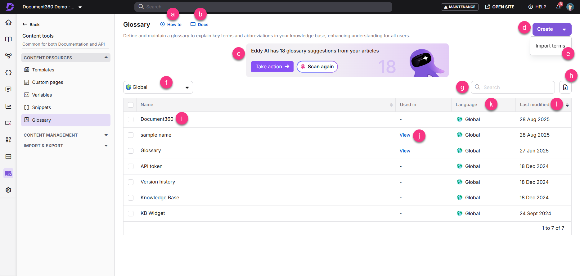Open the Settings gear icon in rail
Viewport: 580px width, 276px height.
coord(8,190)
